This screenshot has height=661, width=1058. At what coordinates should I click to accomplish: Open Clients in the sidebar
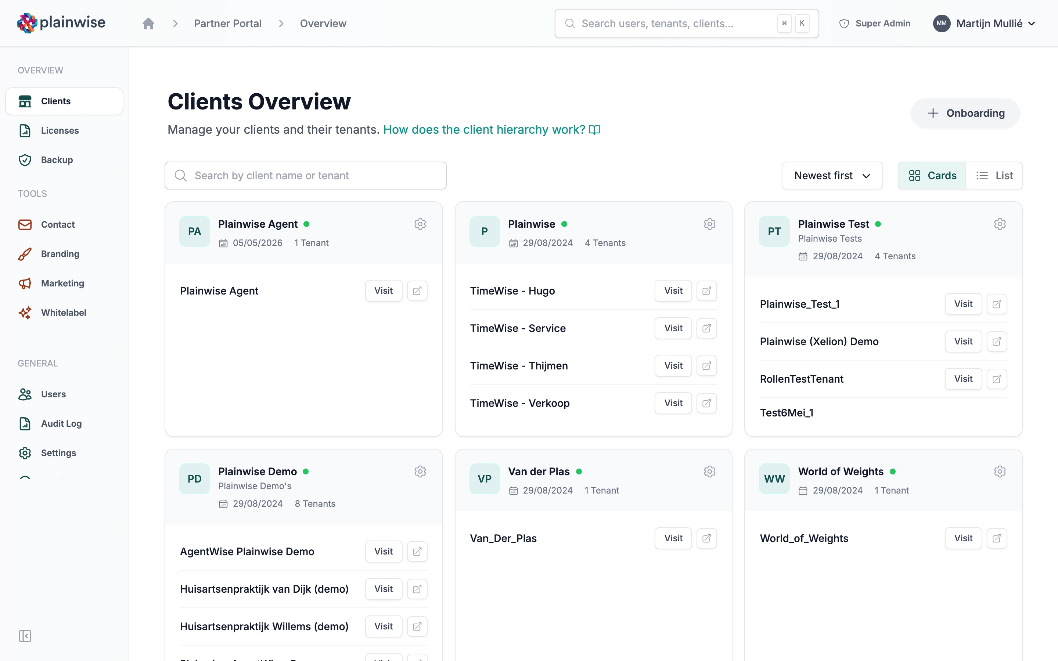tap(64, 101)
